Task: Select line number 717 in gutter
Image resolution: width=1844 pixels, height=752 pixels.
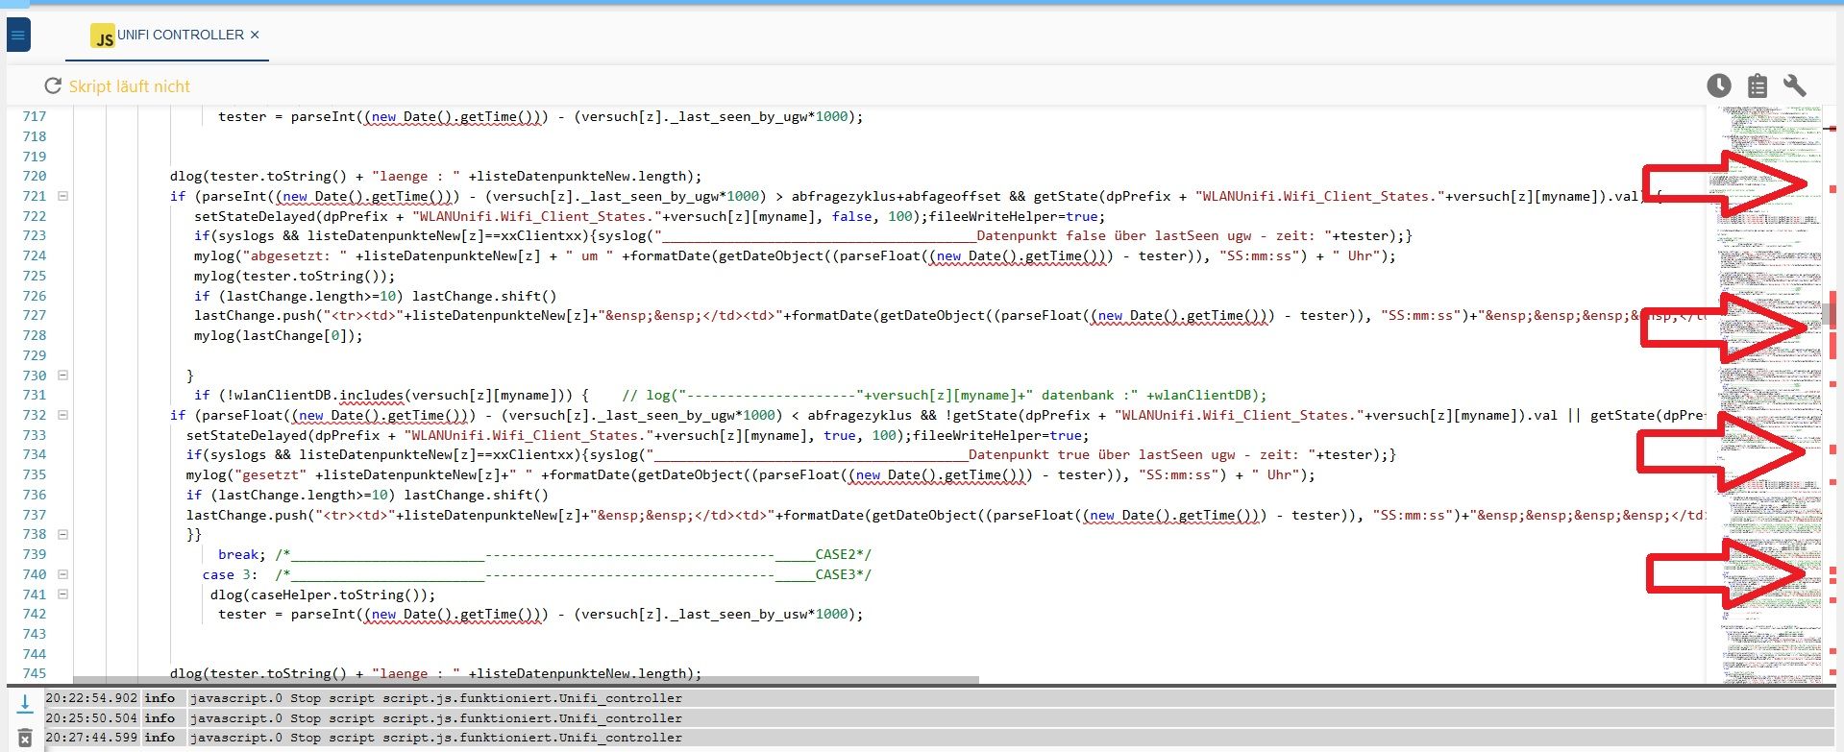Action: pos(35,116)
